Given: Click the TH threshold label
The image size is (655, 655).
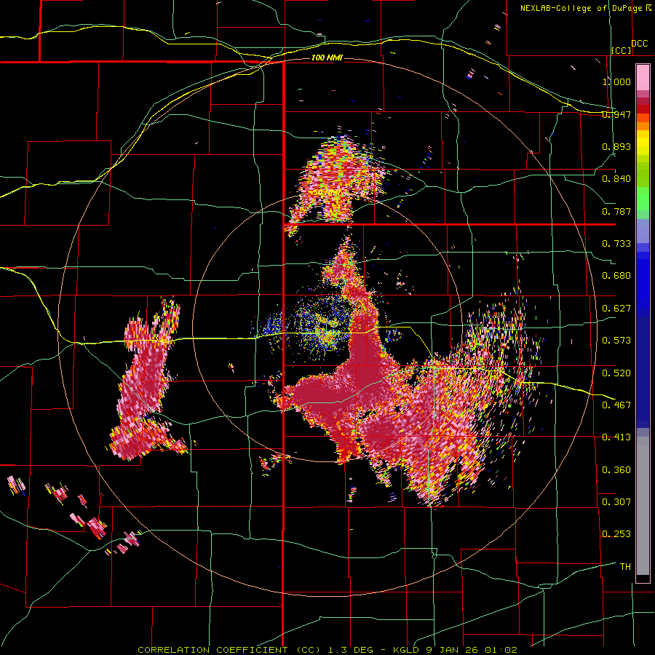Looking at the screenshot, I should pos(625,567).
